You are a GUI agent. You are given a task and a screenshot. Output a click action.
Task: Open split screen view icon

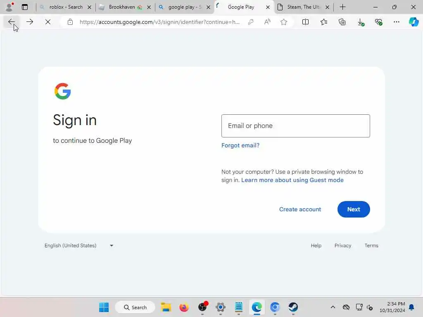tap(305, 22)
